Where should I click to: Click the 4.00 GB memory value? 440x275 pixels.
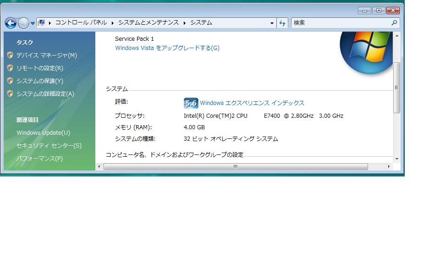(194, 127)
